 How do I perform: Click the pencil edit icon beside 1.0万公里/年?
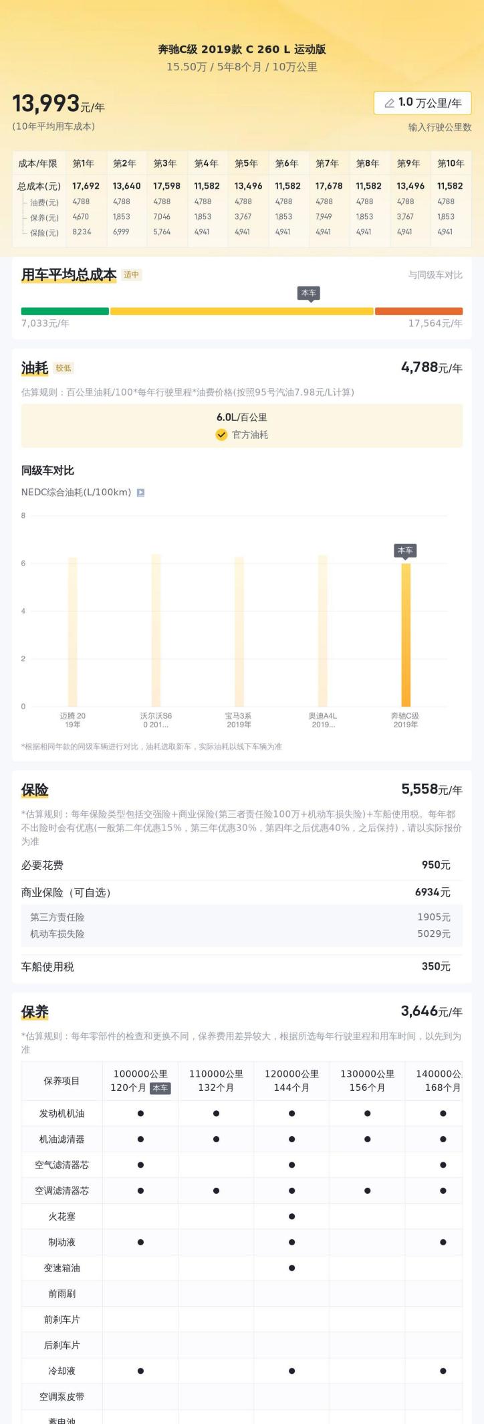[x=389, y=103]
